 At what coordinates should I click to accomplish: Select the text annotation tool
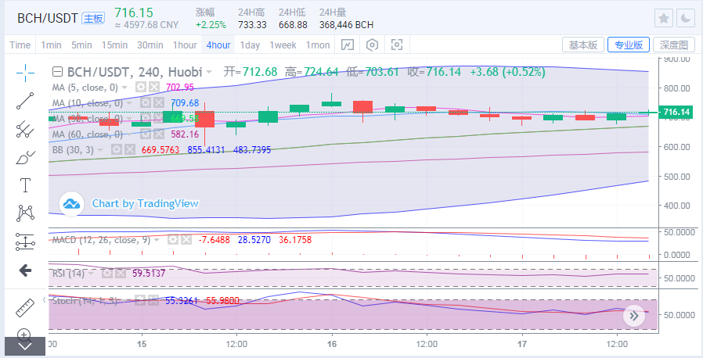26,185
